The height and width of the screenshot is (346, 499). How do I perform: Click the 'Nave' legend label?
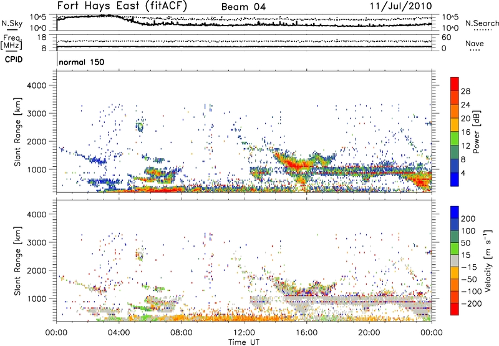475,43
